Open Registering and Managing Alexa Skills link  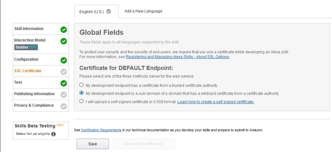click(x=177, y=57)
